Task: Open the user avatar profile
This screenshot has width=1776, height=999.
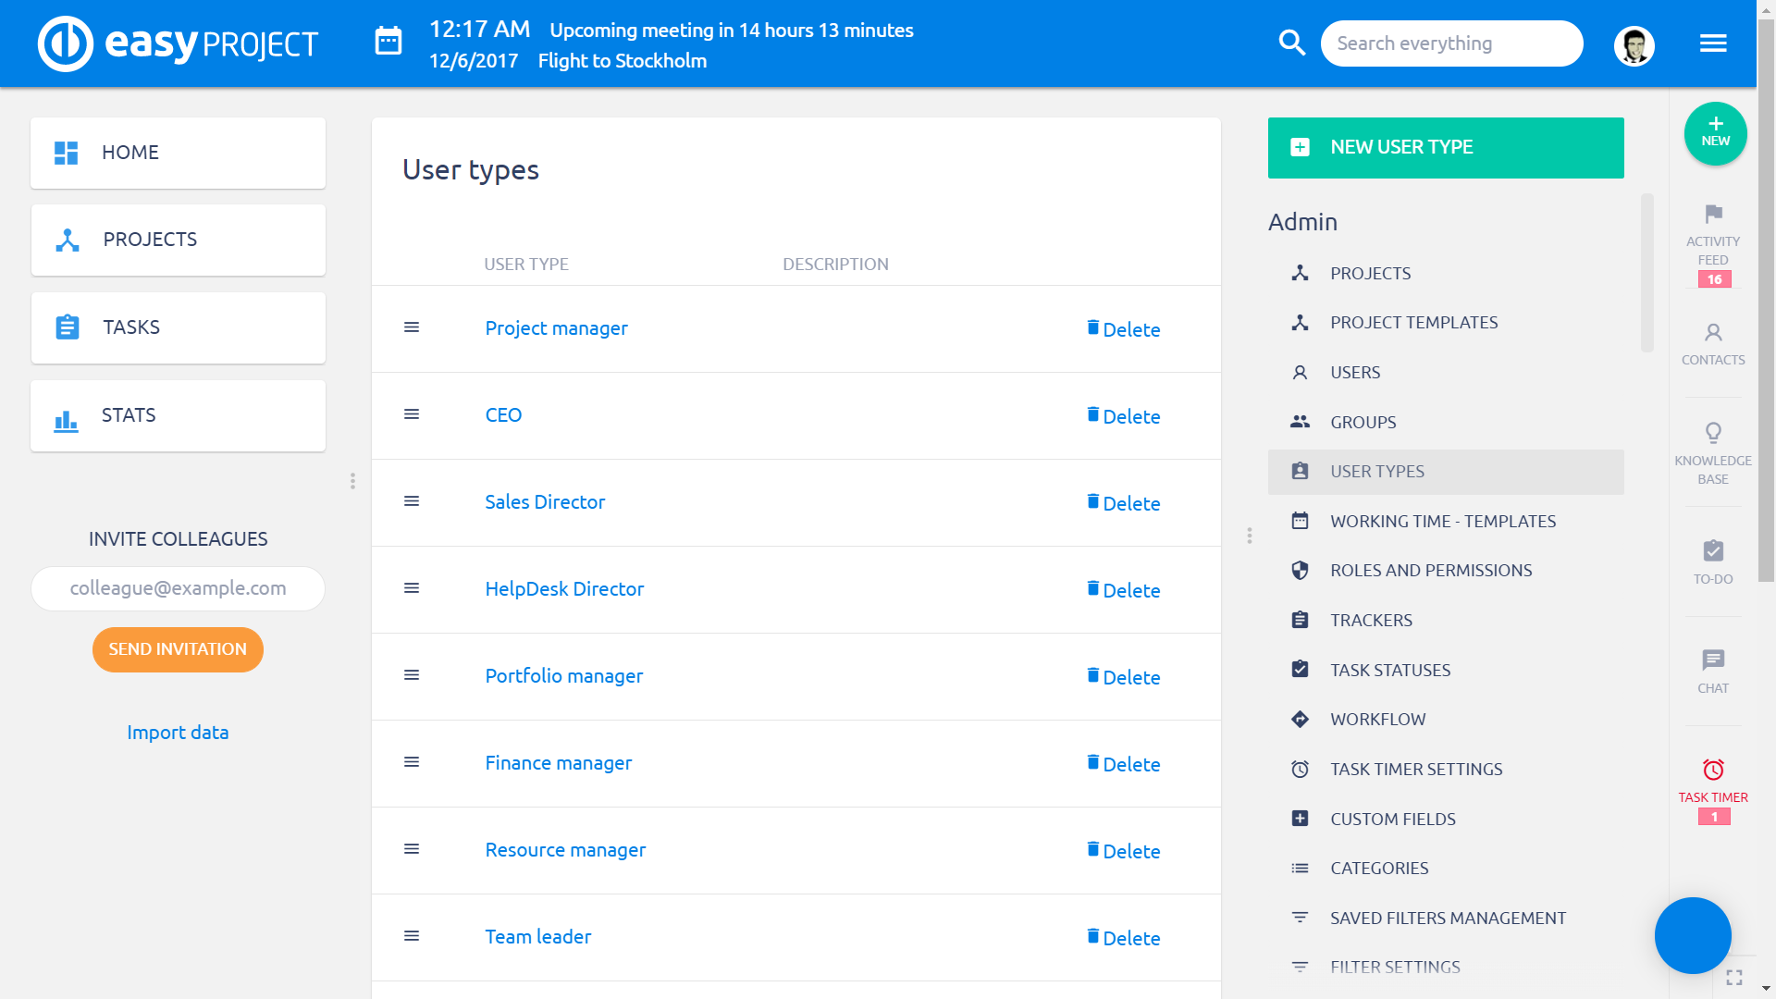Action: click(x=1634, y=45)
